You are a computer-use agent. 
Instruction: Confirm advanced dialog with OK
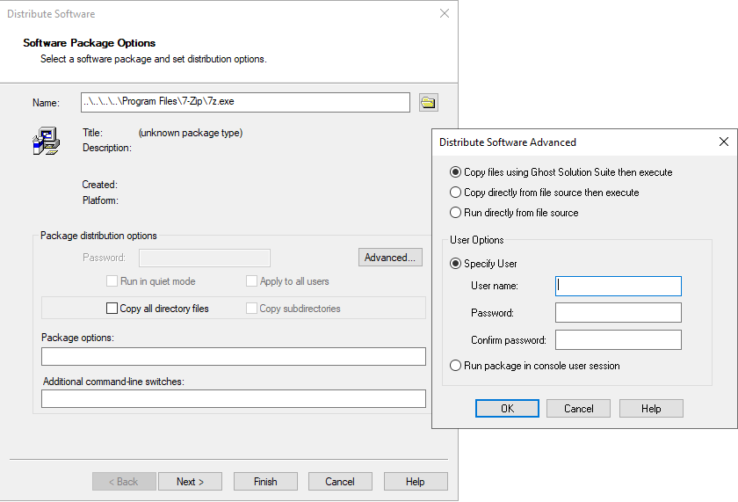pyautogui.click(x=507, y=409)
